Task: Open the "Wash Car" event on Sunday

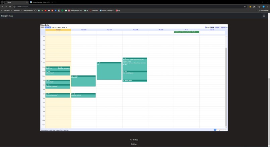Action: 52,68
